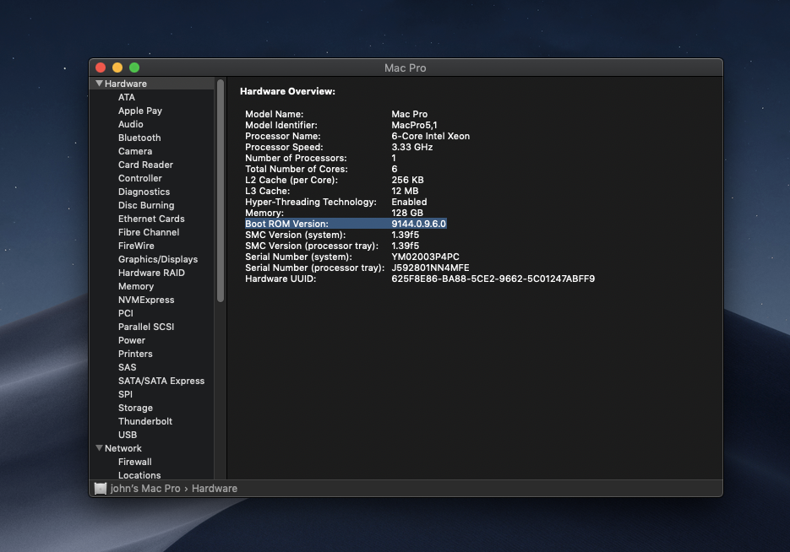Minimize window with the yellow button

click(117, 68)
